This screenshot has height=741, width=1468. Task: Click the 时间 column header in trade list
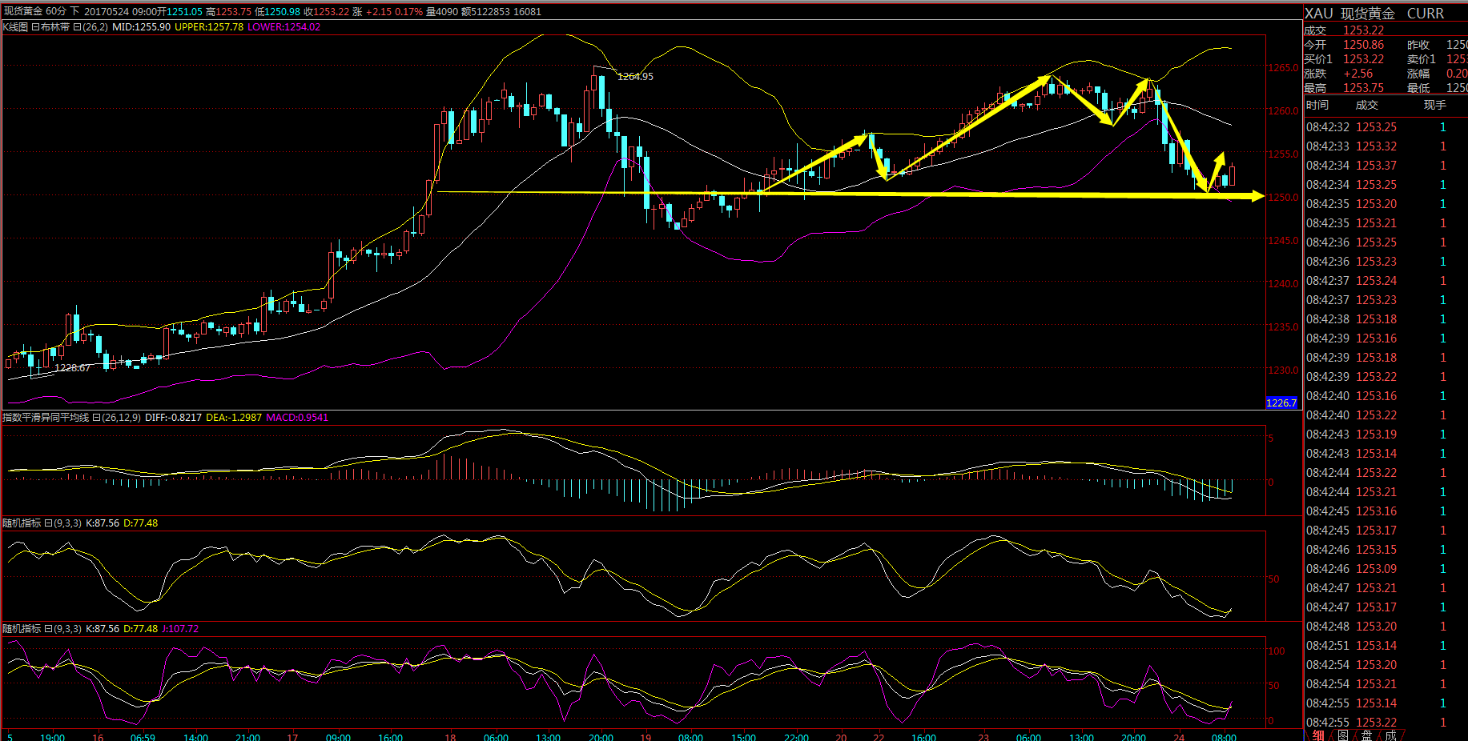pyautogui.click(x=1317, y=106)
